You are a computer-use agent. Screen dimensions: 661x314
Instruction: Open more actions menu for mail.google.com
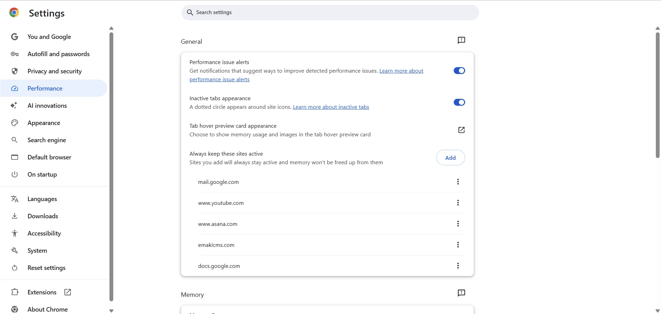pos(458,182)
